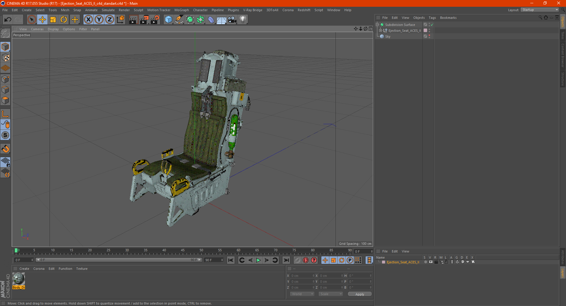566x306 pixels.
Task: Click the Make Editable icon in left sidebar
Action: click(5, 34)
